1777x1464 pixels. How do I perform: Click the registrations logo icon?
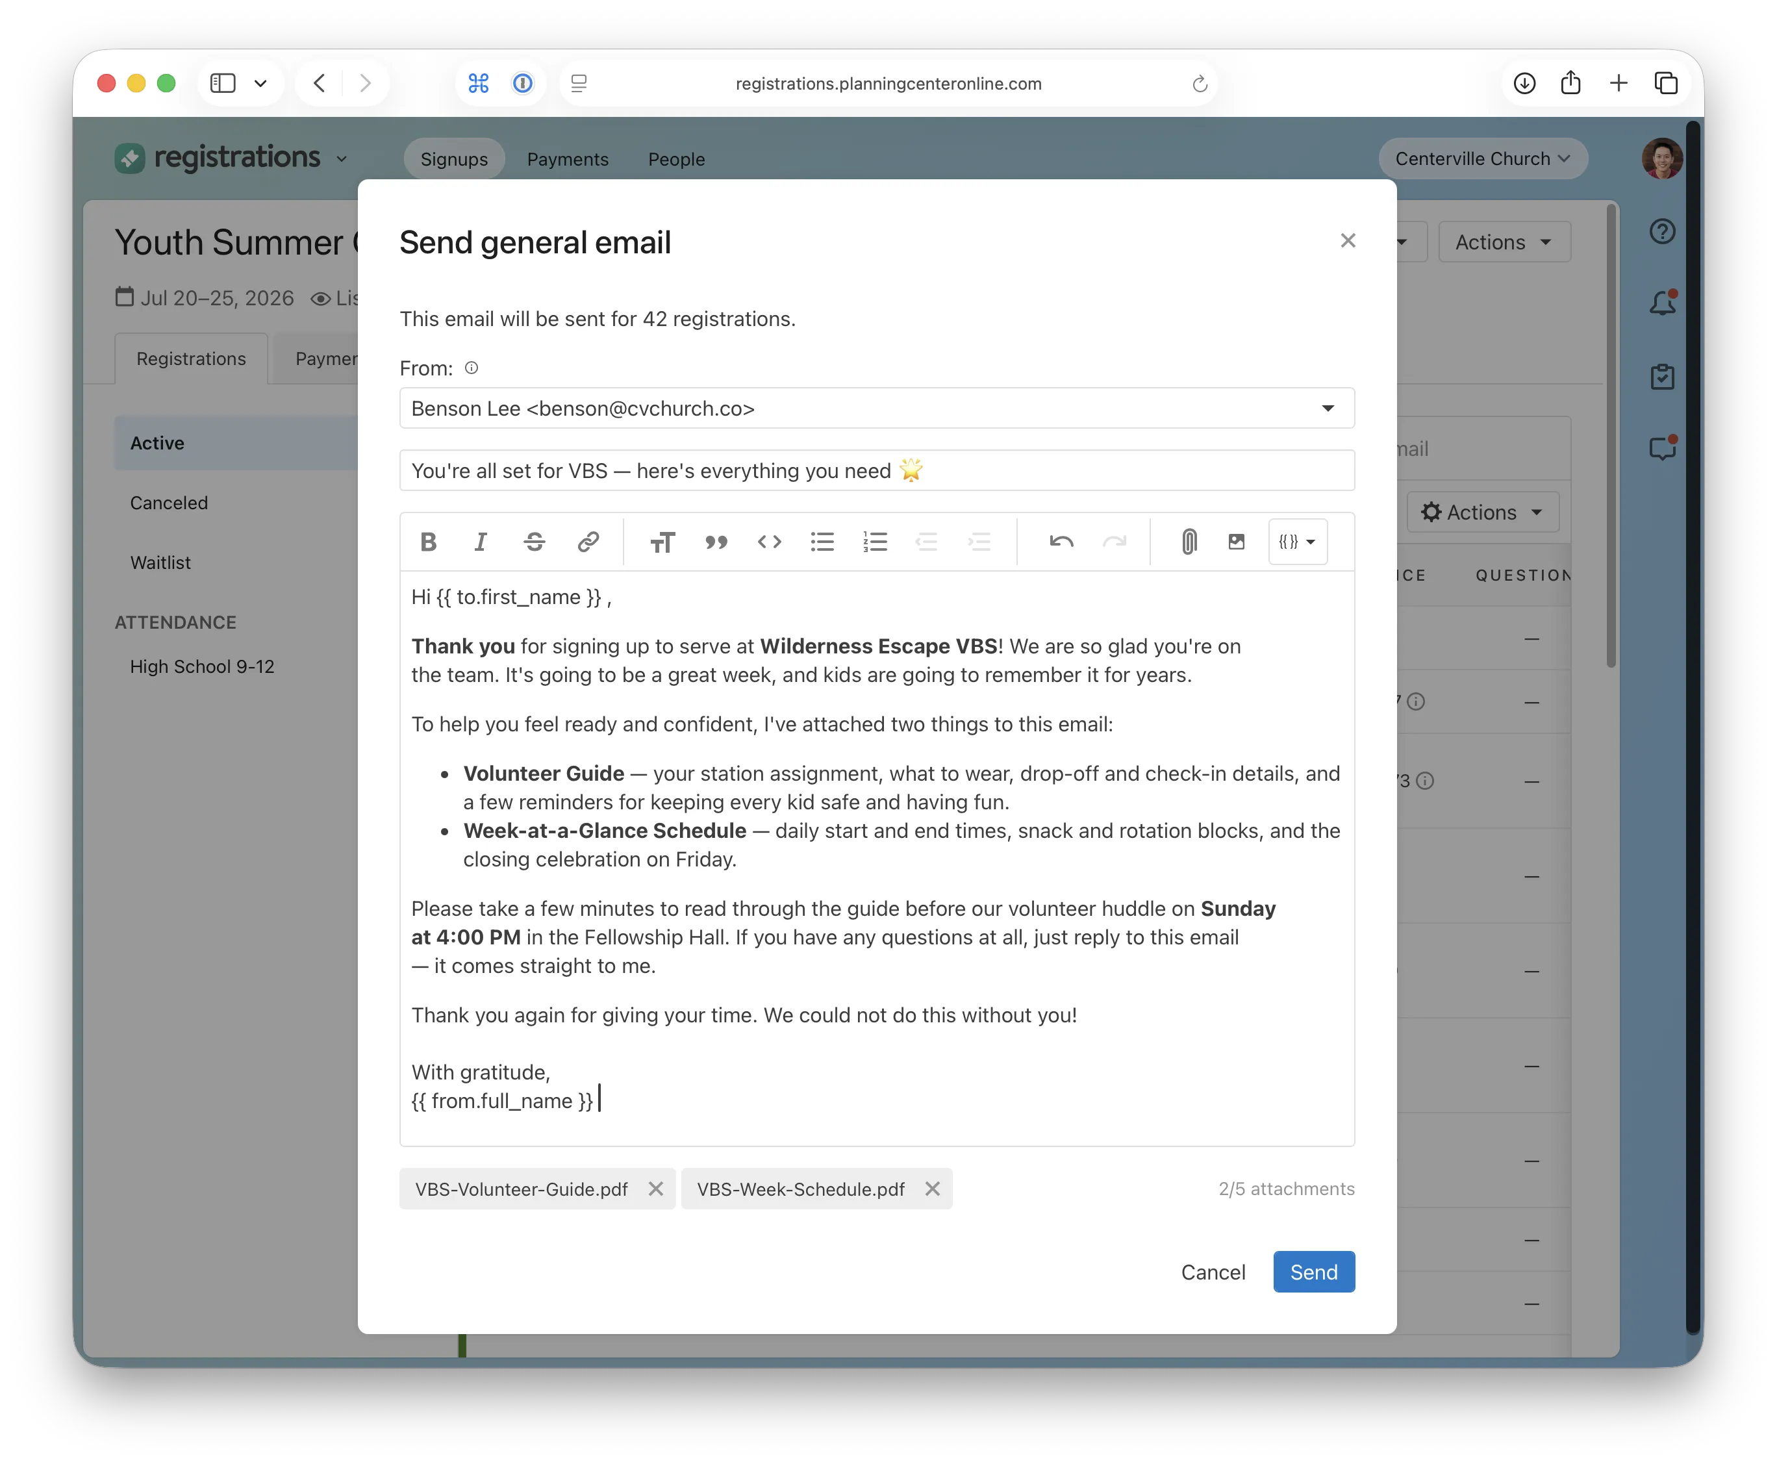tap(130, 158)
